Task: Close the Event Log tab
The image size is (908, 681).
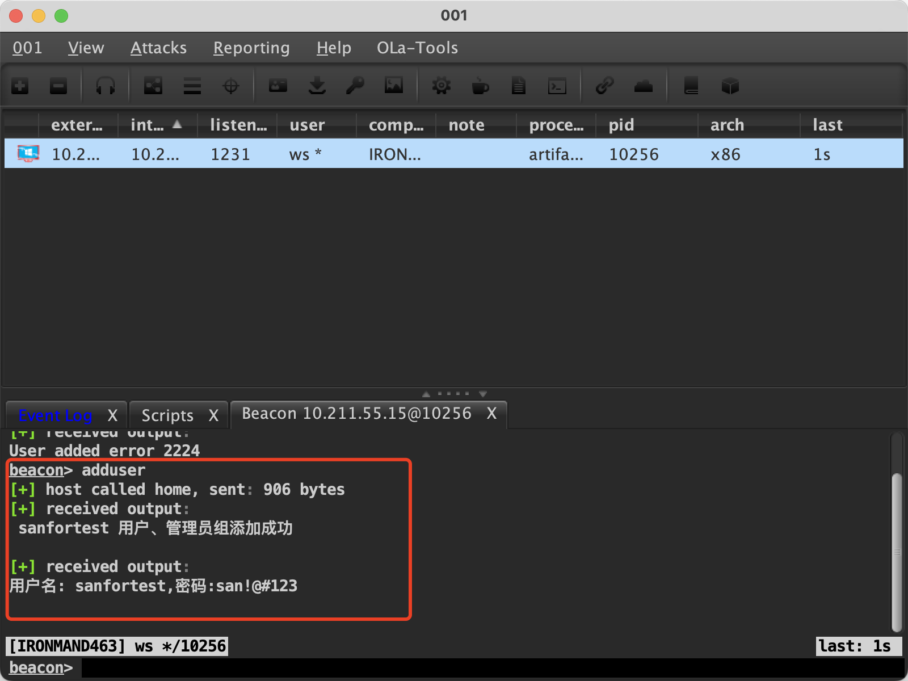Action: click(x=112, y=415)
